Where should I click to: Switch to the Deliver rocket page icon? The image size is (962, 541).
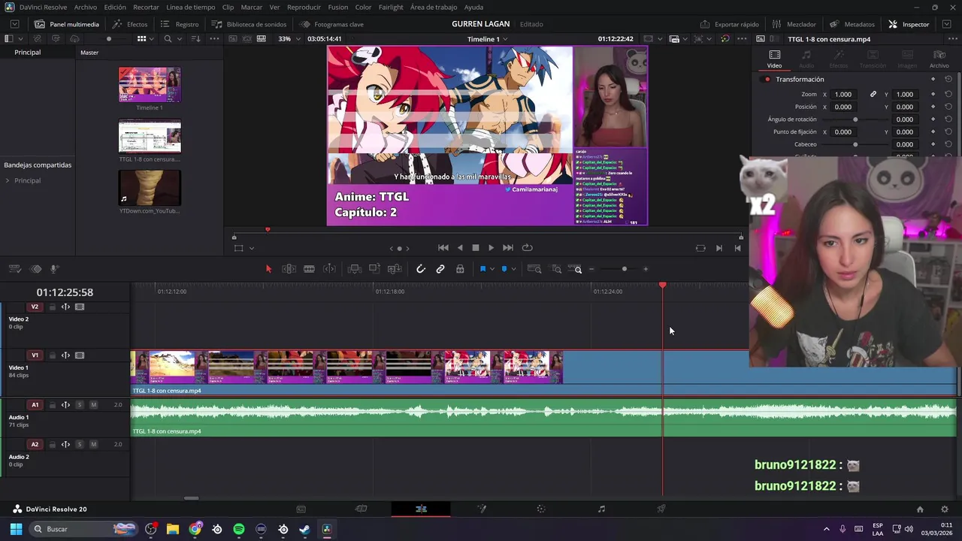click(x=661, y=509)
